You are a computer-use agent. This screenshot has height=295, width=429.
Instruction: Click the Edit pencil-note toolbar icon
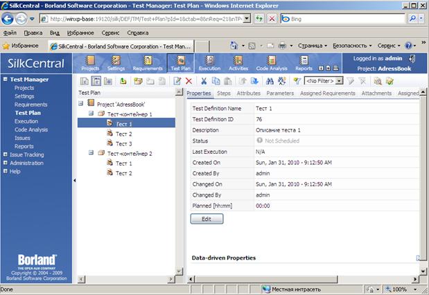[177, 81]
